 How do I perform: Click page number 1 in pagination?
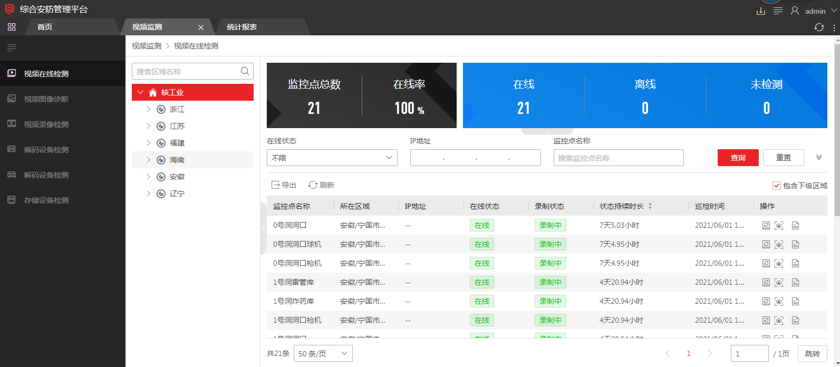click(x=689, y=353)
